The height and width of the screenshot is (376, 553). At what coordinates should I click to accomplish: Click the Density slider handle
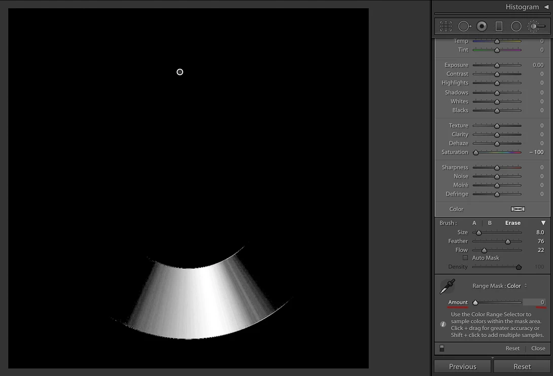click(519, 267)
